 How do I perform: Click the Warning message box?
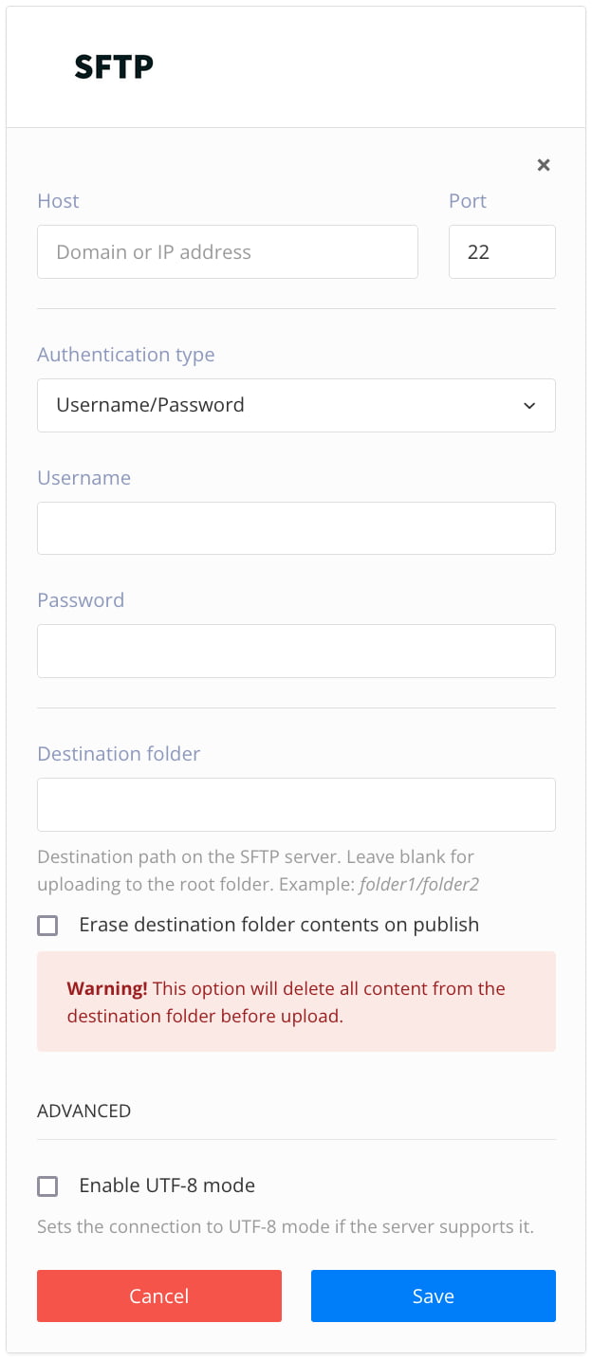pyautogui.click(x=296, y=1002)
